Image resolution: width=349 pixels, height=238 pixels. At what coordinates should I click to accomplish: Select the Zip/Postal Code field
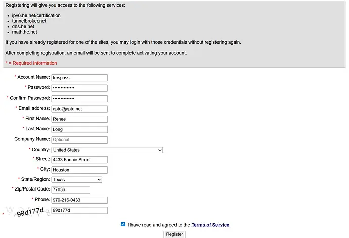tap(70, 189)
